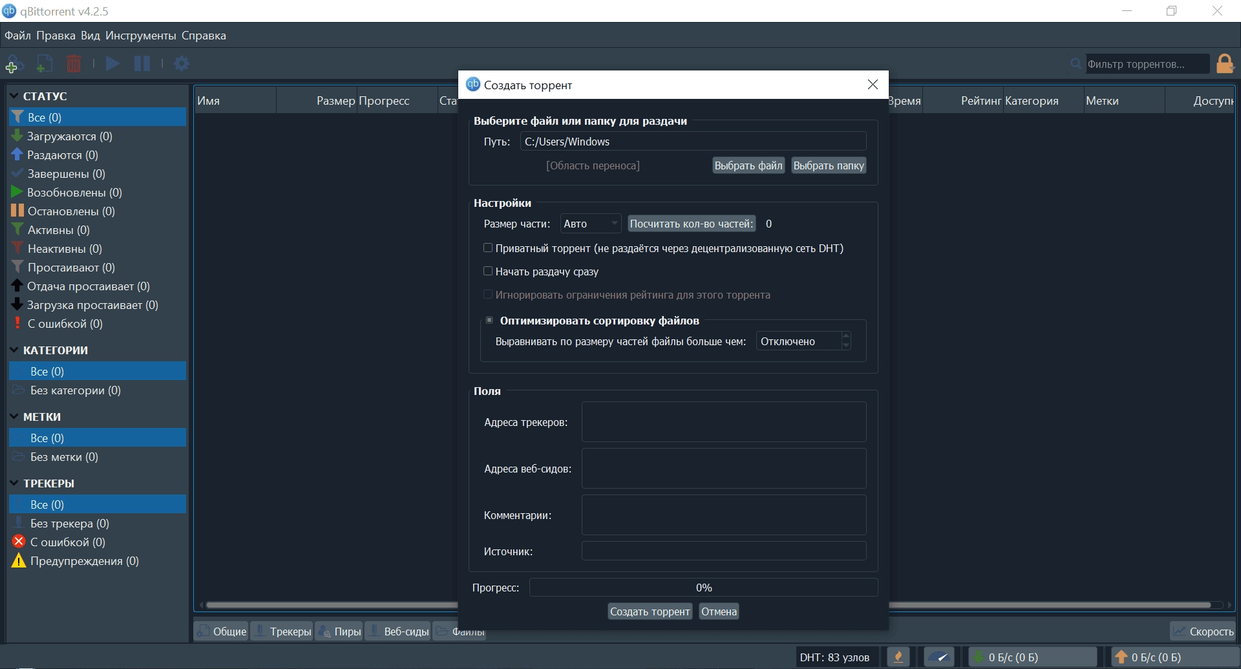Click the Путь input field
Viewport: 1241px width, 669px height.
(693, 142)
